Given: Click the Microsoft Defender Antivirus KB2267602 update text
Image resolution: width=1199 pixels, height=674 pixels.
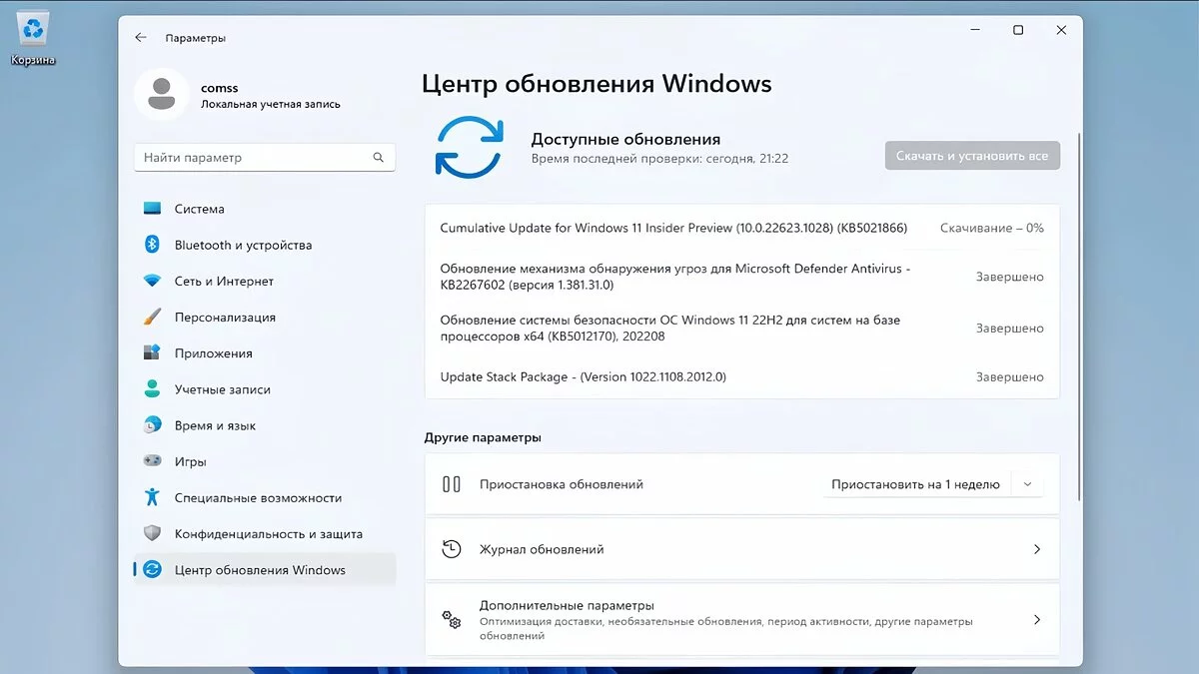Looking at the screenshot, I should tap(675, 277).
